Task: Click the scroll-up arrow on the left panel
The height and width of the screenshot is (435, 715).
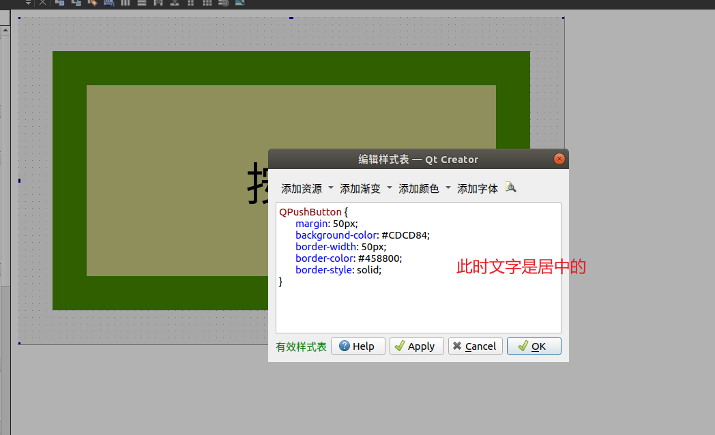Action: click(5, 30)
